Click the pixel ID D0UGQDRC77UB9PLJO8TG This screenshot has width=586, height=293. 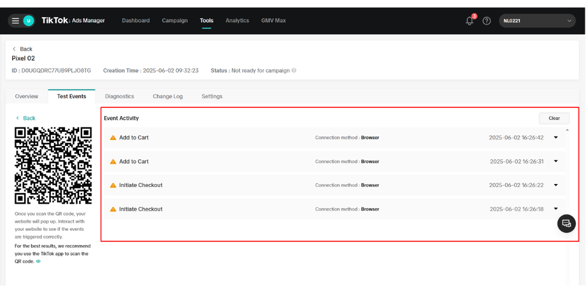(x=56, y=70)
